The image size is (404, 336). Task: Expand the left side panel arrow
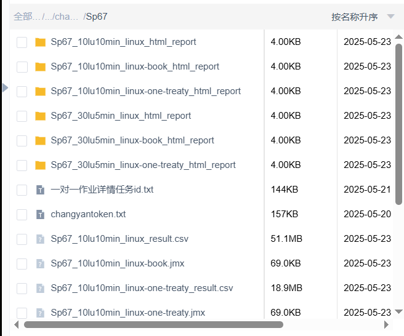[5, 88]
